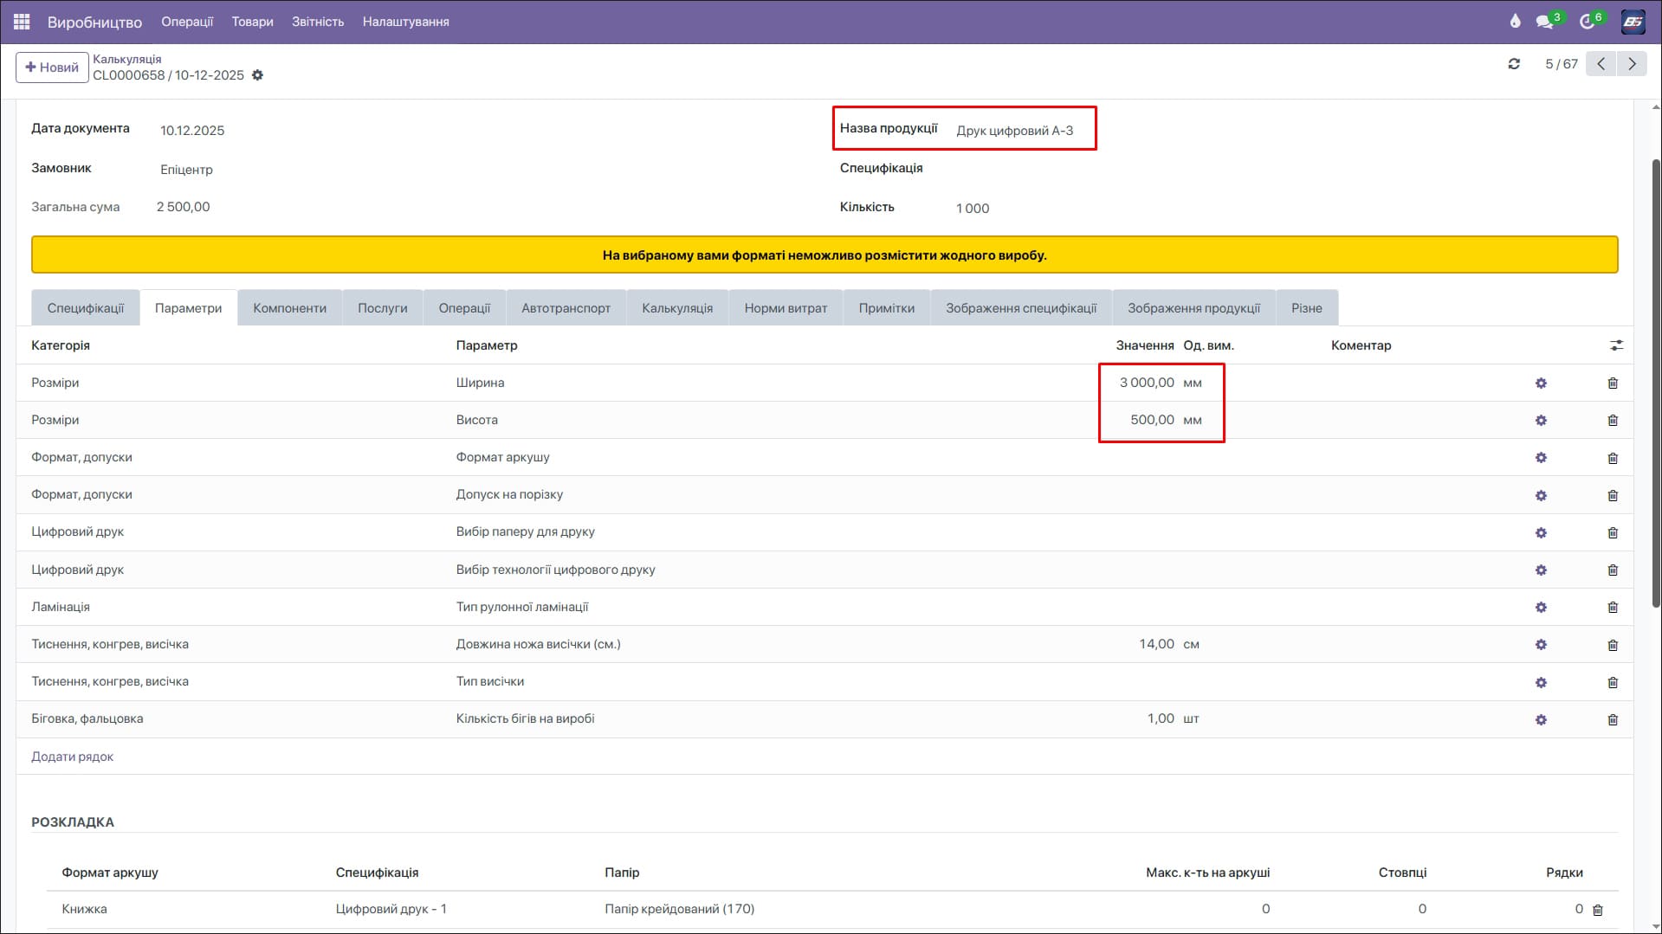Click the Кількість field value 1 000
1662x934 pixels.
(973, 209)
